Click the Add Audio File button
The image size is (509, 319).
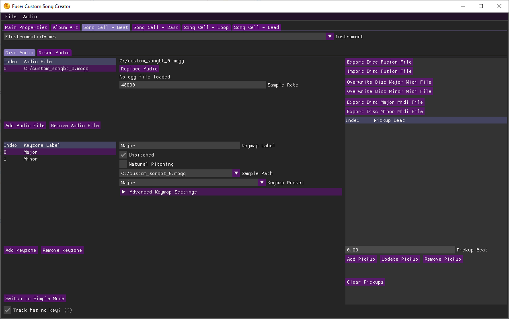point(25,126)
